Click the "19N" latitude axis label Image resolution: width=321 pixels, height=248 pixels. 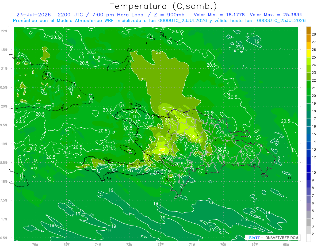click(4, 144)
